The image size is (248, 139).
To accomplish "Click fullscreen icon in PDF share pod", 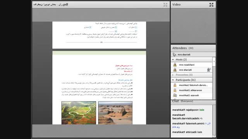I will [x=165, y=5].
